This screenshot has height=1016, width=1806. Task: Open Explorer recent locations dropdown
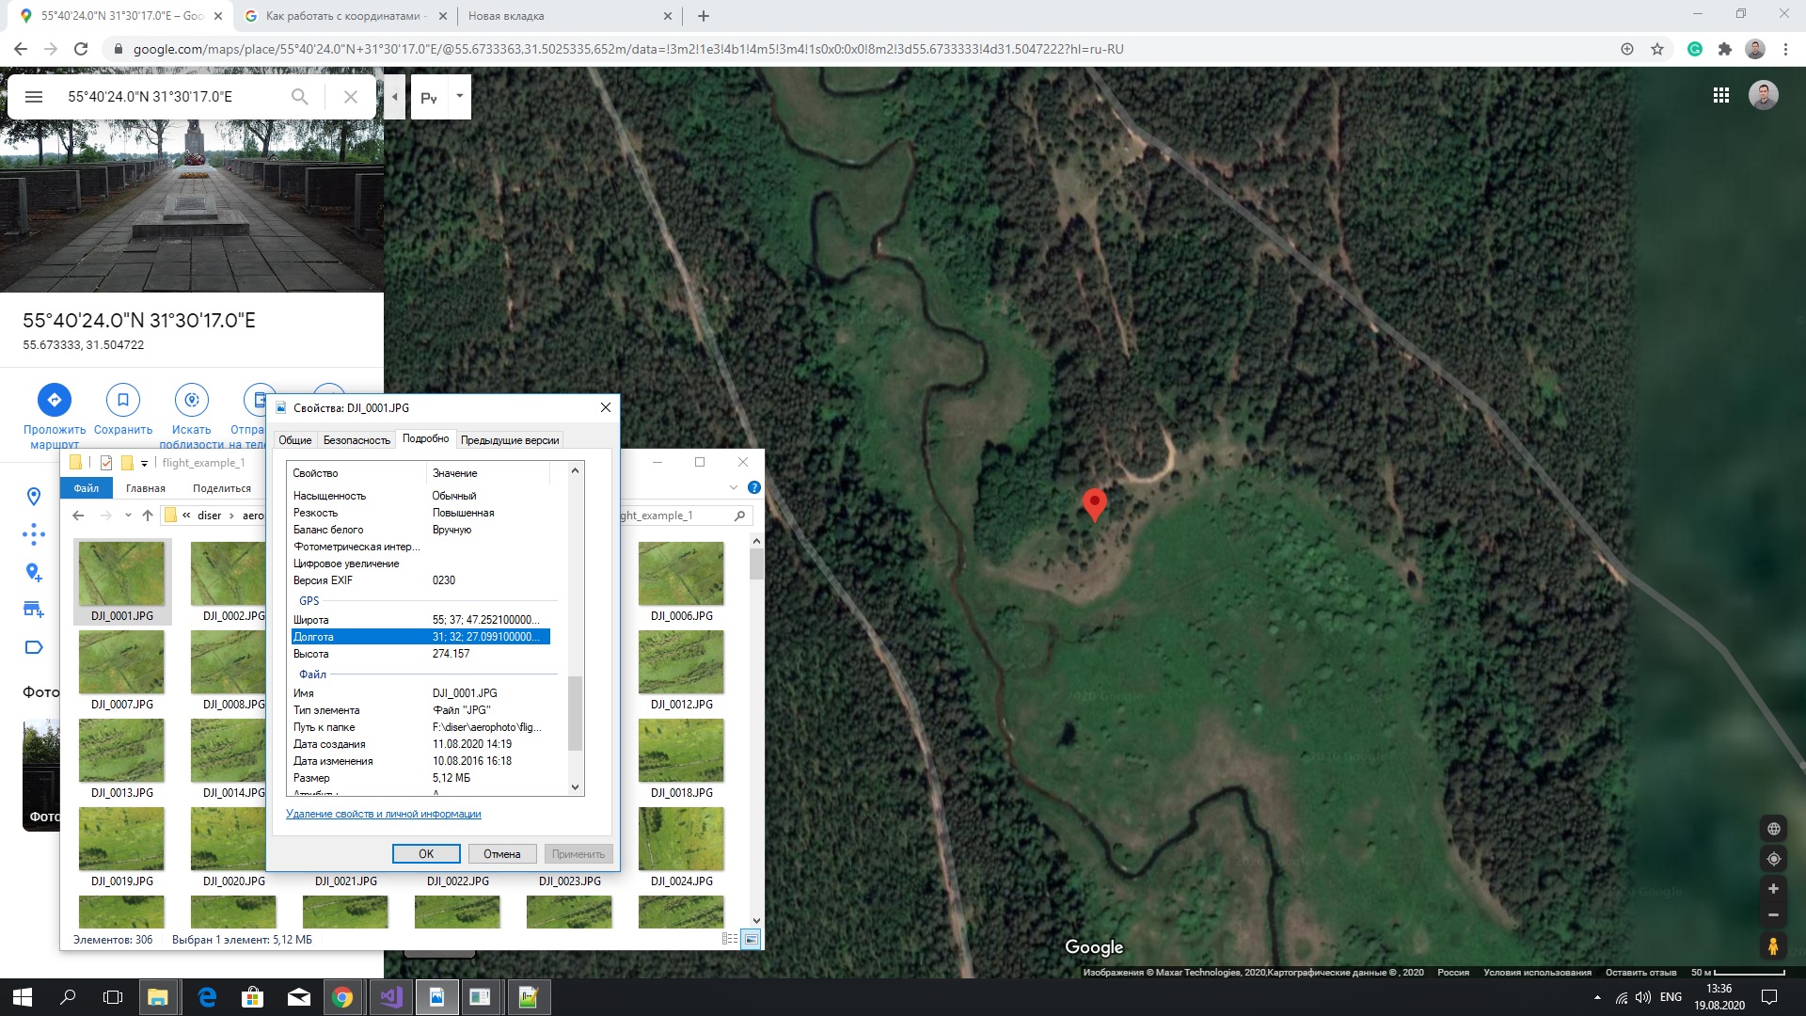tap(128, 516)
